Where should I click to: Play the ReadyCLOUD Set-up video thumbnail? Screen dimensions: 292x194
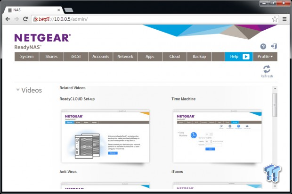pos(105,136)
